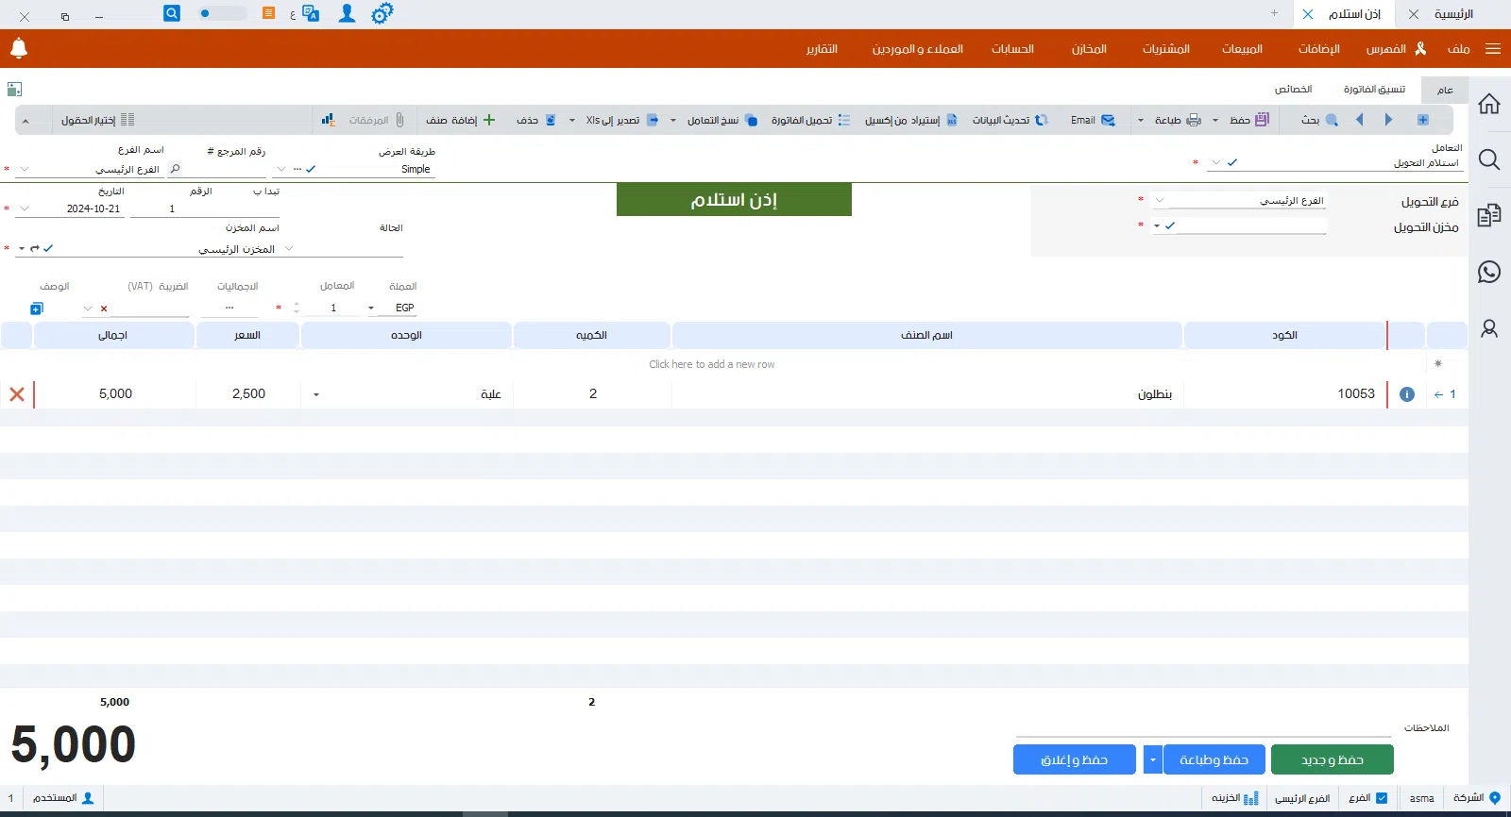Image resolution: width=1511 pixels, height=817 pixels.
Task: Click the blue search icon in title bar
Action: tap(172, 13)
